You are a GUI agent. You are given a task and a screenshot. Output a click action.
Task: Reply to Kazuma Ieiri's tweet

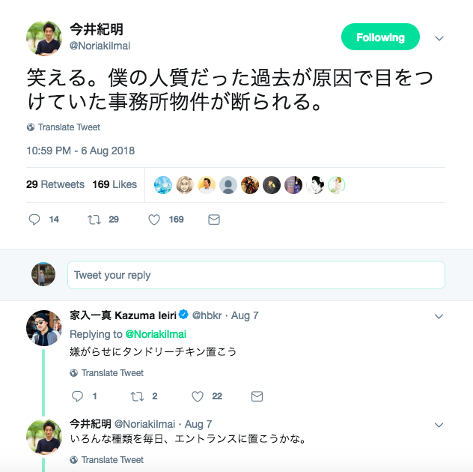tap(77, 396)
